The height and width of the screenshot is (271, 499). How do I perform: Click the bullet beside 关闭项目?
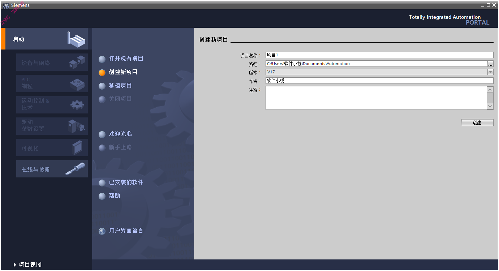click(x=102, y=99)
